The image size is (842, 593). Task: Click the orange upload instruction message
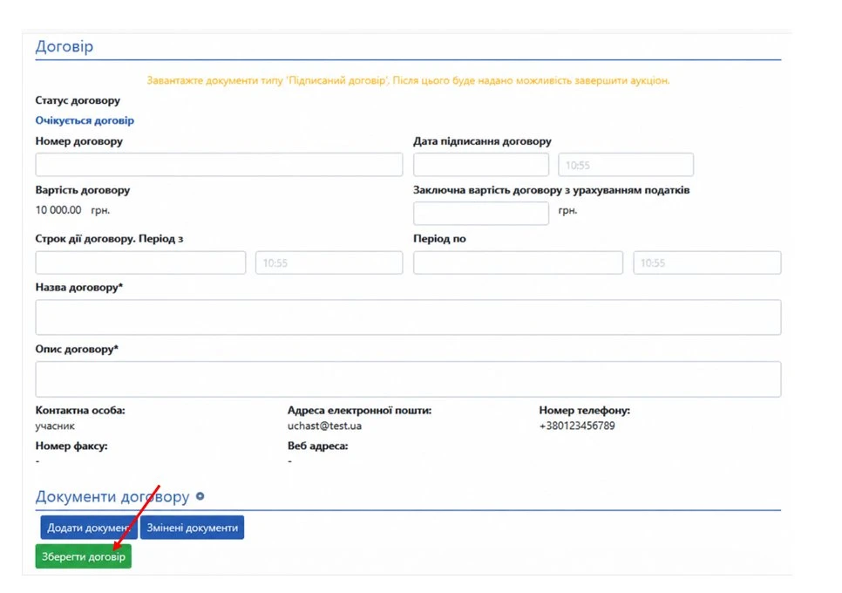(408, 80)
